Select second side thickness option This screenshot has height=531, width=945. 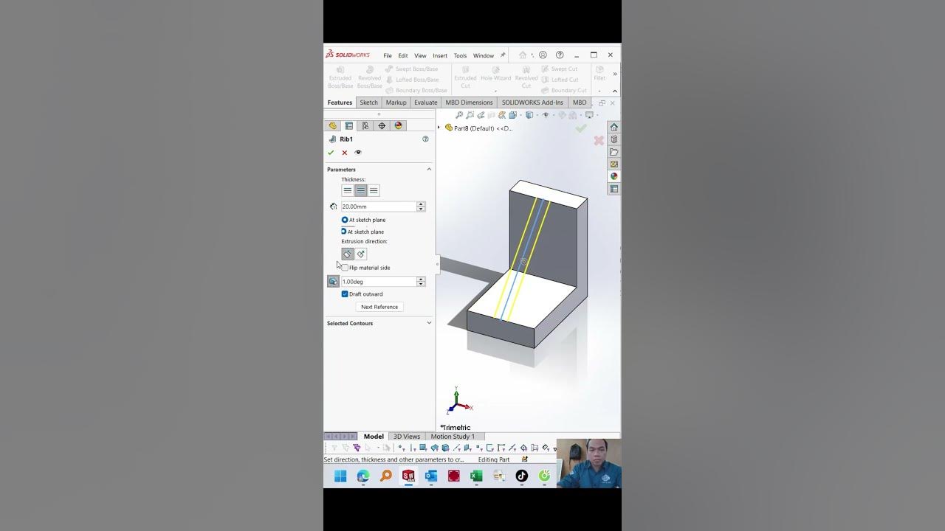[x=374, y=190]
